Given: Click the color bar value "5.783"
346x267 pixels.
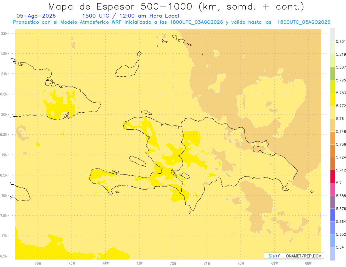Looking at the screenshot, I should pyautogui.click(x=341, y=93).
